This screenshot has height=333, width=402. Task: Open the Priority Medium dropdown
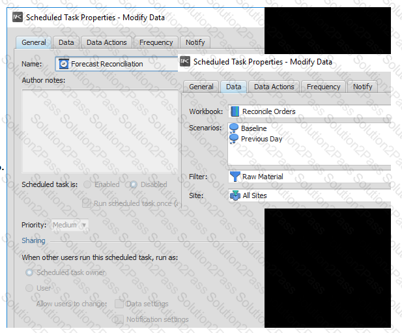[70, 225]
